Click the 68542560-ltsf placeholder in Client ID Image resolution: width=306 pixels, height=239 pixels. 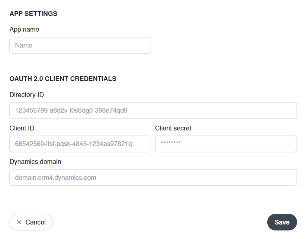tap(73, 144)
